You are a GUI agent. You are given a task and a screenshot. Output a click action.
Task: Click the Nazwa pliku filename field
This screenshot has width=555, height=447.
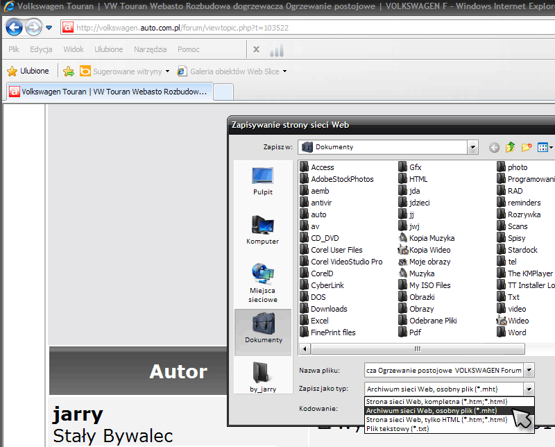[x=443, y=371]
